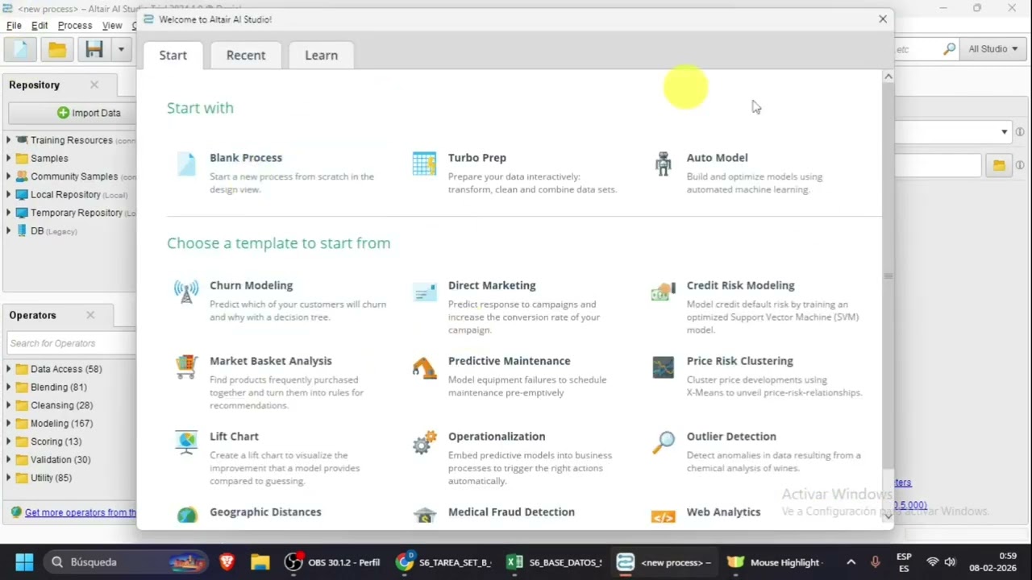The image size is (1032, 580).
Task: Close the Operators panel tab
Action: tap(90, 315)
